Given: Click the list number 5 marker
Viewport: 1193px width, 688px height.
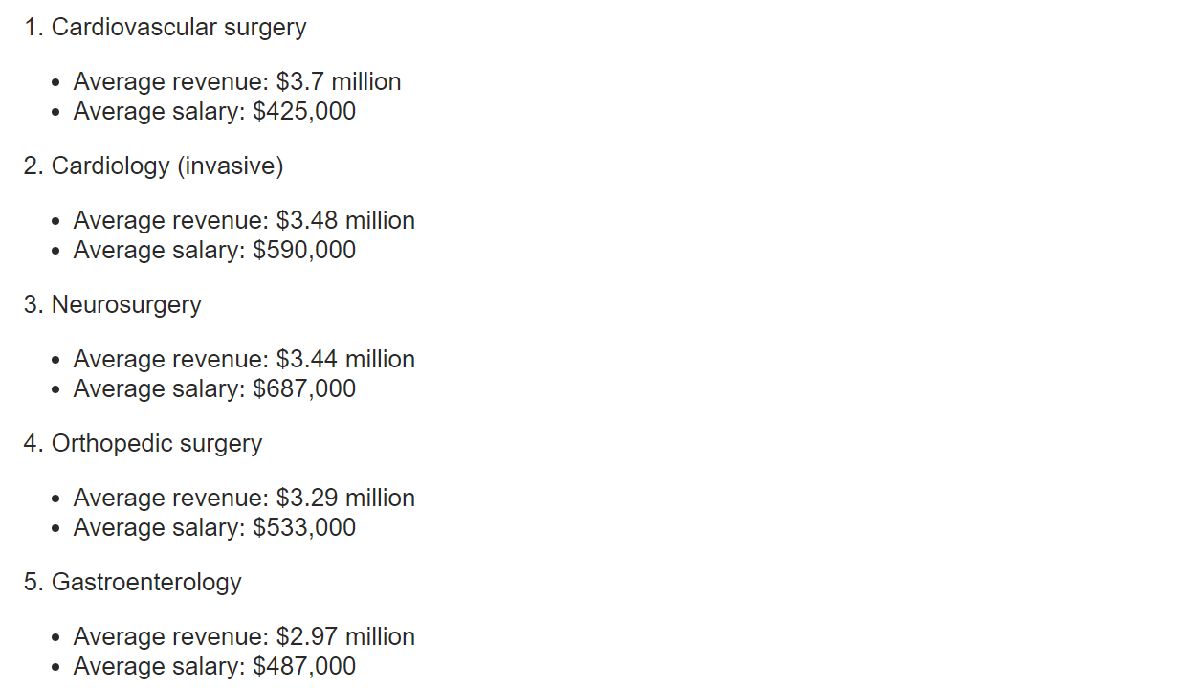Looking at the screenshot, I should click(33, 583).
